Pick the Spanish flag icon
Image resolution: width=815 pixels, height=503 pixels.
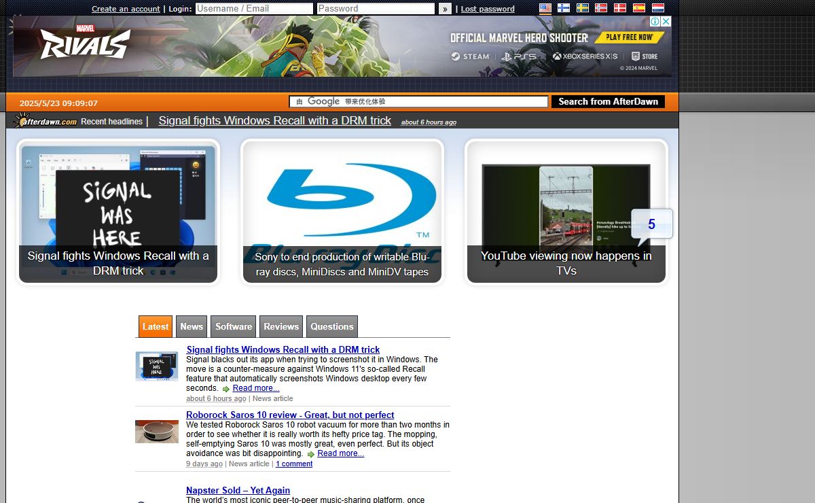point(639,8)
